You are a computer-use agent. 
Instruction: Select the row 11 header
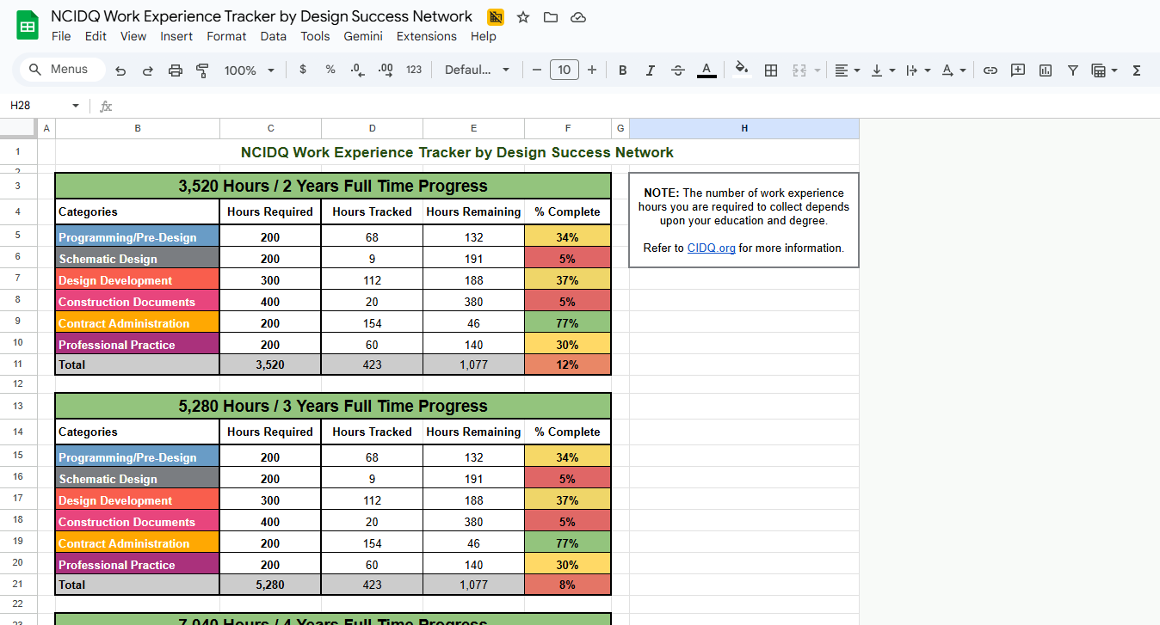pos(18,365)
